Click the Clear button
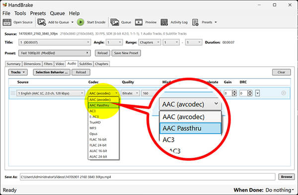Viewport: 298px width, 195px height. [x=281, y=72]
